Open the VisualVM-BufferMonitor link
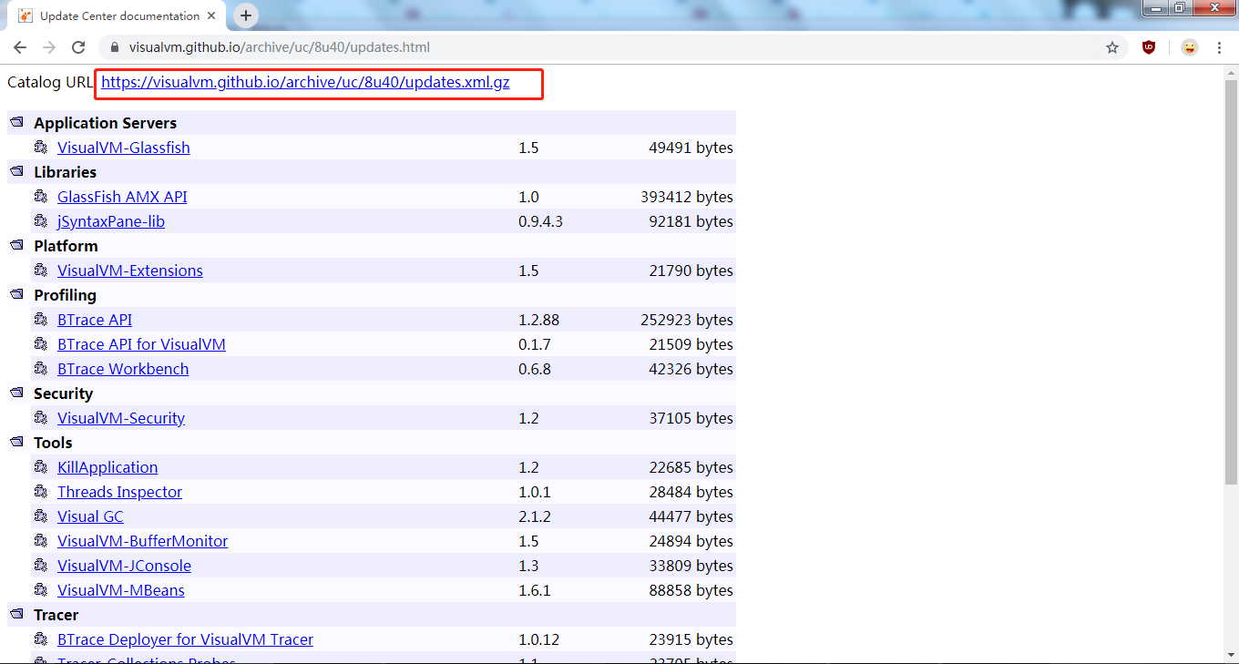This screenshot has width=1239, height=664. click(143, 541)
